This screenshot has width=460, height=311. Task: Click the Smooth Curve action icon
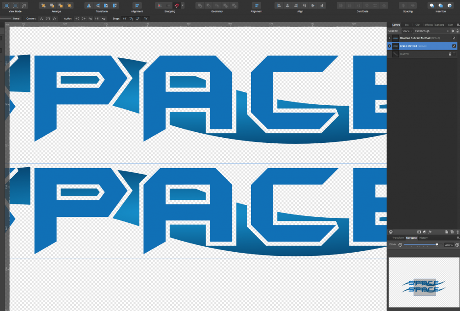(x=90, y=19)
